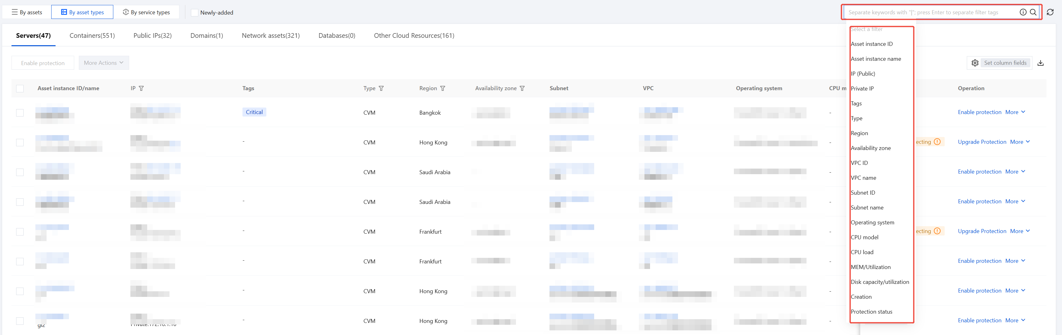This screenshot has width=1062, height=335.
Task: Click the info icon in search box
Action: tap(1023, 12)
